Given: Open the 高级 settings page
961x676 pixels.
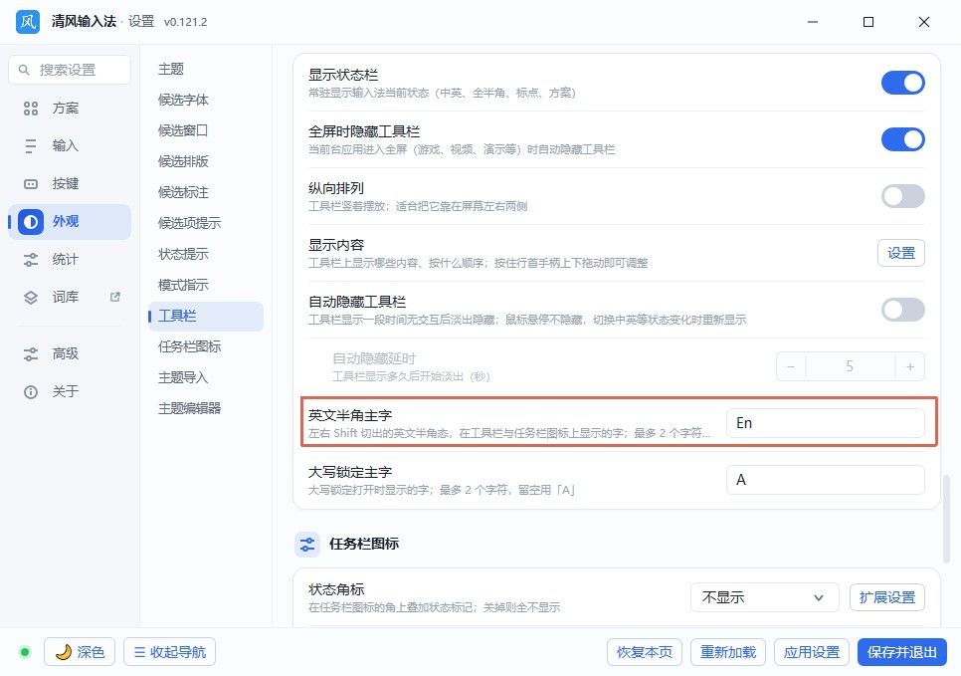Looking at the screenshot, I should tap(70, 354).
